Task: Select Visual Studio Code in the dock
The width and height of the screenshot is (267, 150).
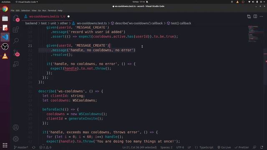Action: 5,37
